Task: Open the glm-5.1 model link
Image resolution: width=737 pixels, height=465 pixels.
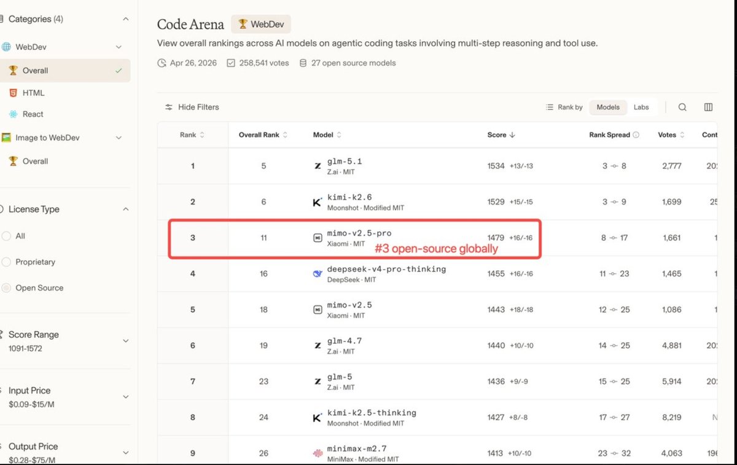Action: coord(345,162)
